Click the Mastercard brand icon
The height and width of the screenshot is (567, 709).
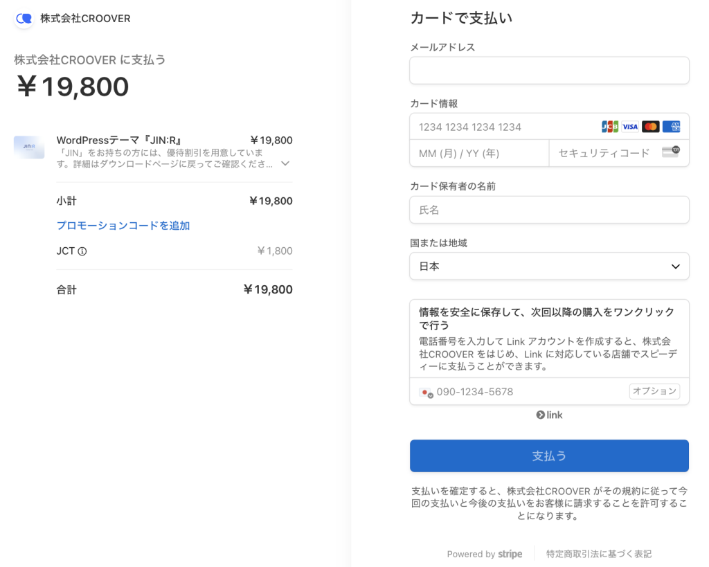(x=650, y=127)
